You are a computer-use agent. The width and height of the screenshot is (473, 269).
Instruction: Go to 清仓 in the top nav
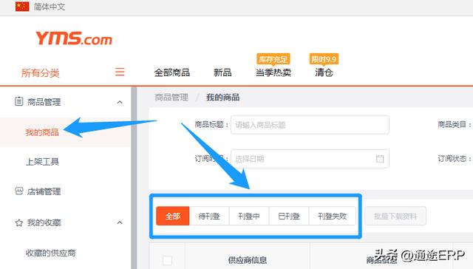click(324, 72)
